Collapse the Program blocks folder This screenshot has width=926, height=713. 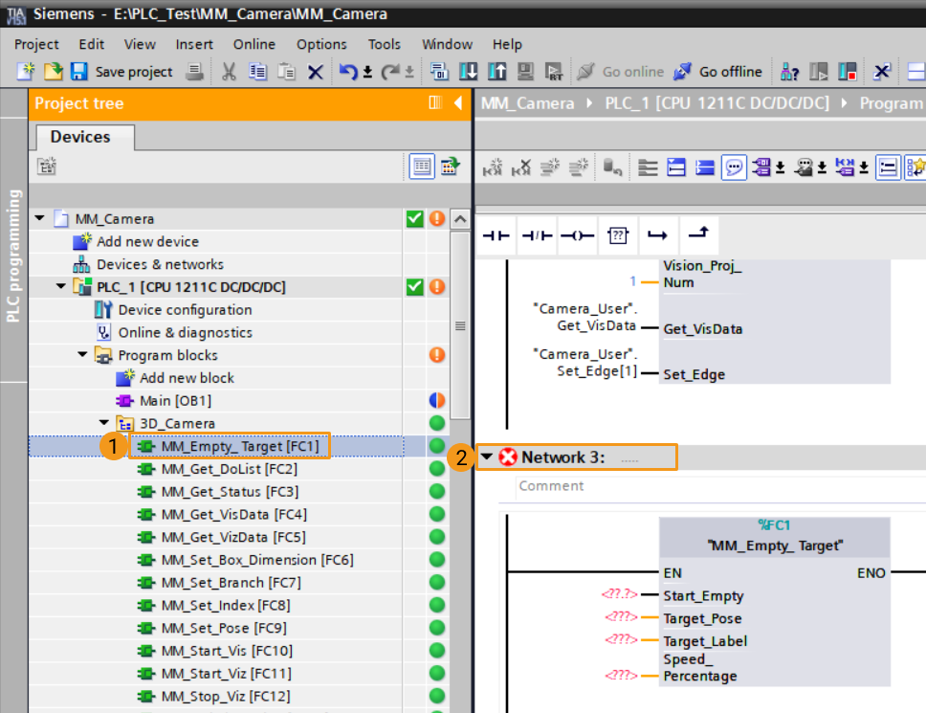[83, 355]
